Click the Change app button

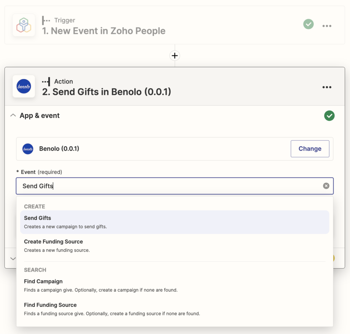pyautogui.click(x=310, y=149)
